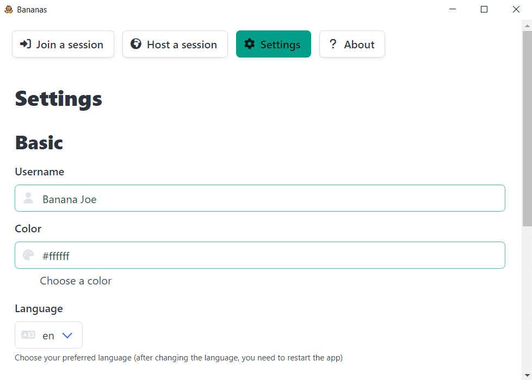
Task: Maximize the Bananas window
Action: point(484,9)
